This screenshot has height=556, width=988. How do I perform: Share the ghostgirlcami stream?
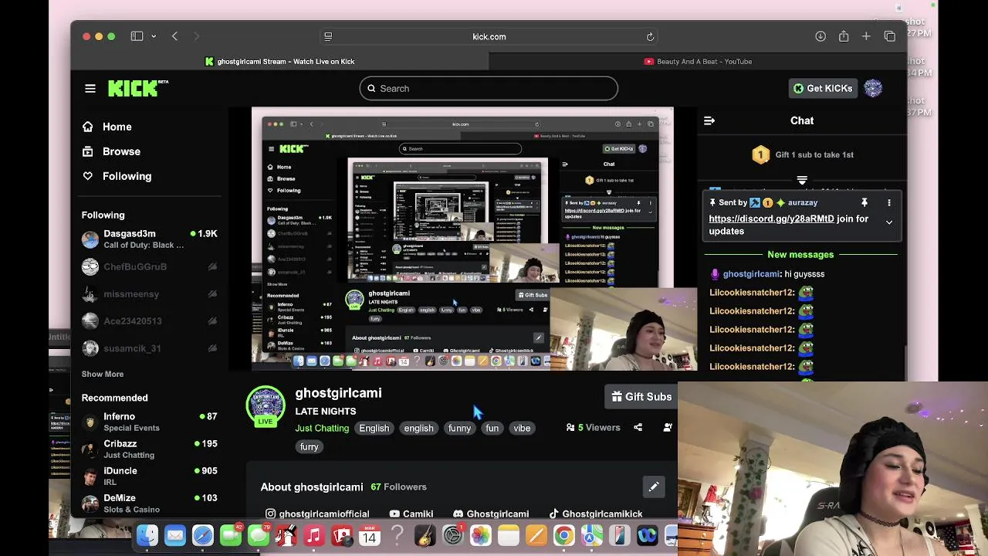(638, 427)
